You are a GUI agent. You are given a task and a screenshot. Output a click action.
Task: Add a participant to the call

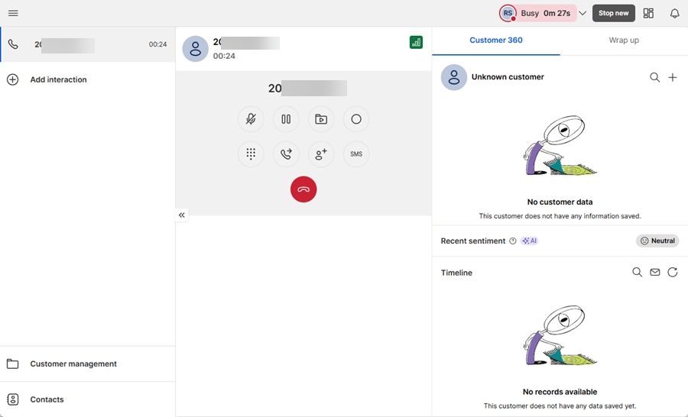pos(321,154)
